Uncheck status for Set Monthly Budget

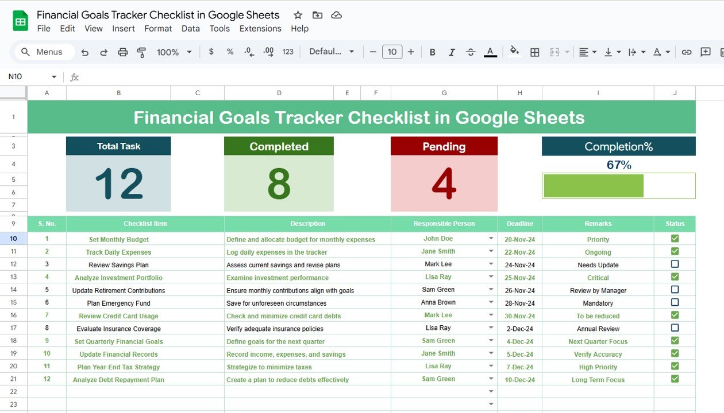tap(675, 239)
